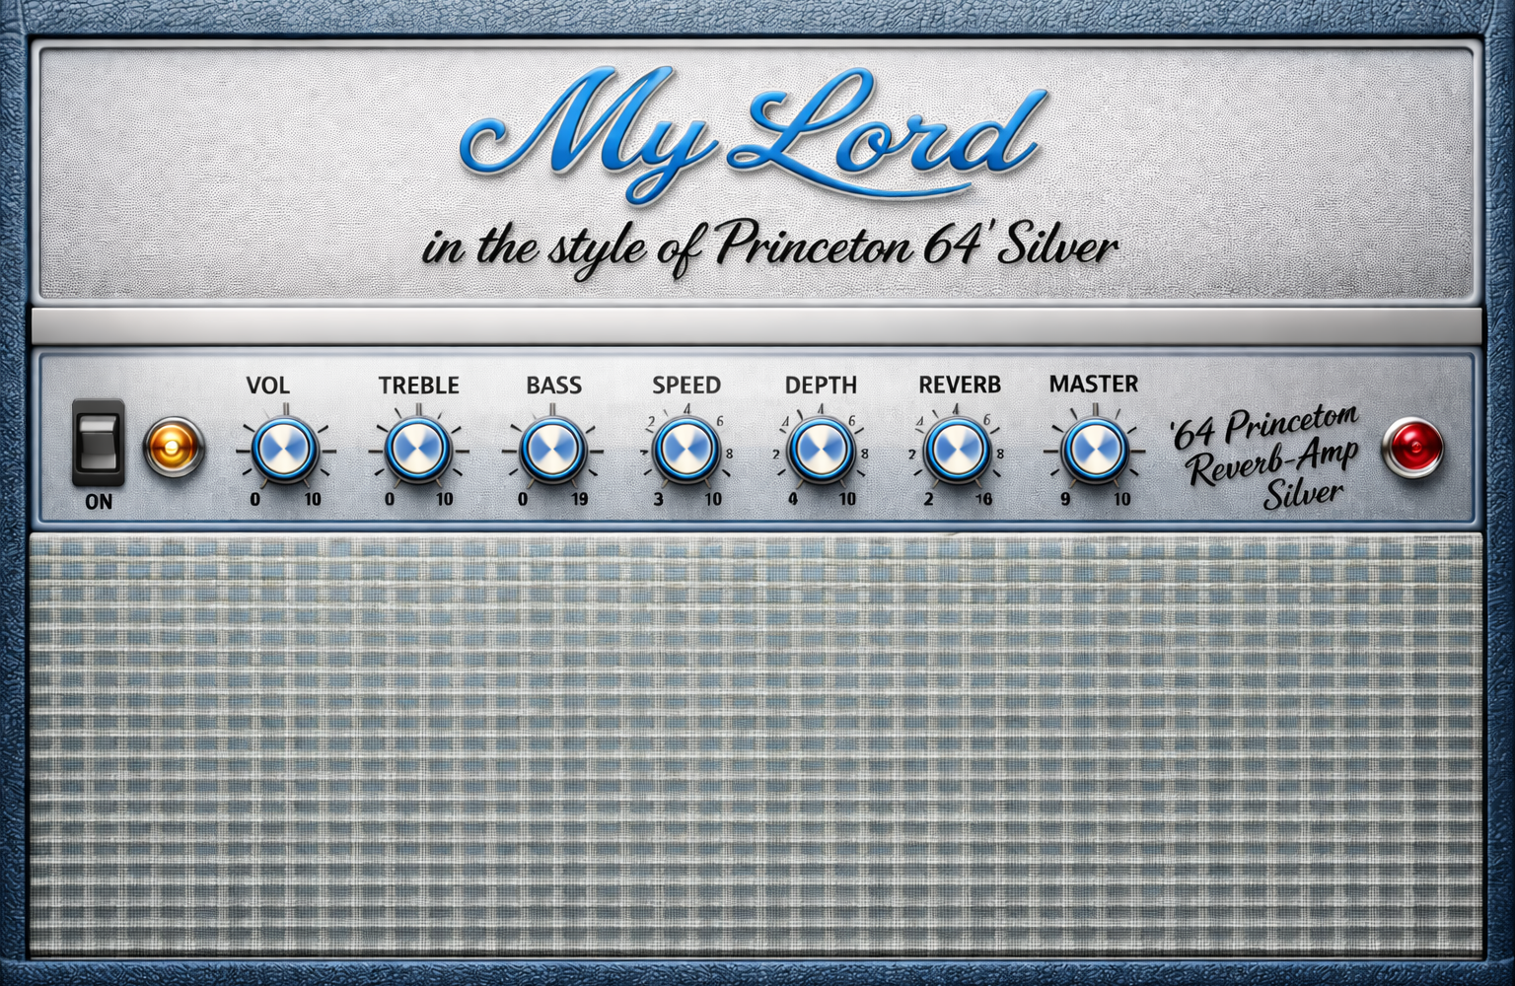
Task: Select the tremolo DEPTH knob
Action: pyautogui.click(x=821, y=450)
